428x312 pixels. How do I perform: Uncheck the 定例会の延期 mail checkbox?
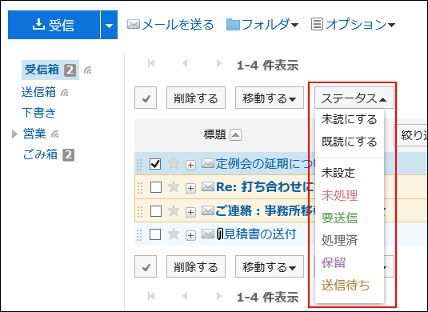[x=155, y=164]
